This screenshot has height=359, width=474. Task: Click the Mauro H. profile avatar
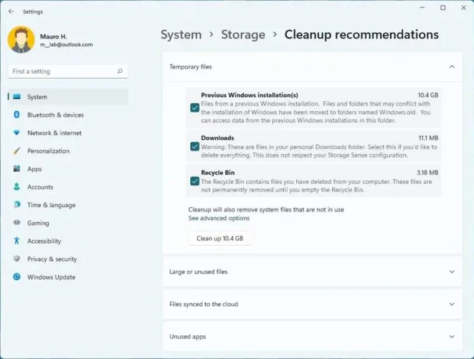coord(21,40)
